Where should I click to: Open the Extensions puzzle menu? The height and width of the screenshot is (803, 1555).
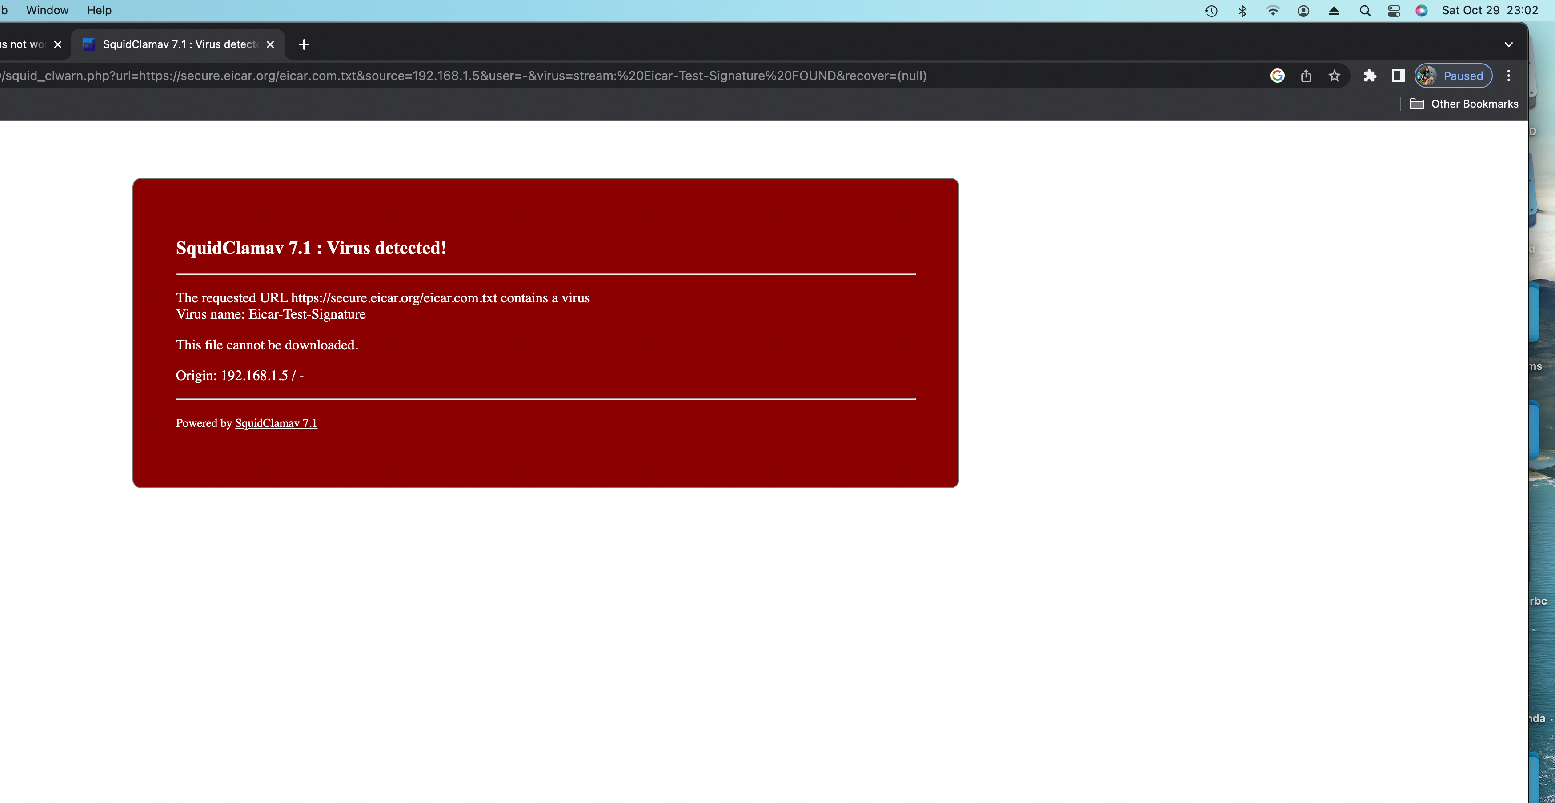click(1370, 76)
